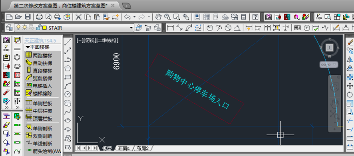Image resolution: width=354 pixels, height=156 pixels.
Task: Click the Center Mark icon
Action: point(306,28)
